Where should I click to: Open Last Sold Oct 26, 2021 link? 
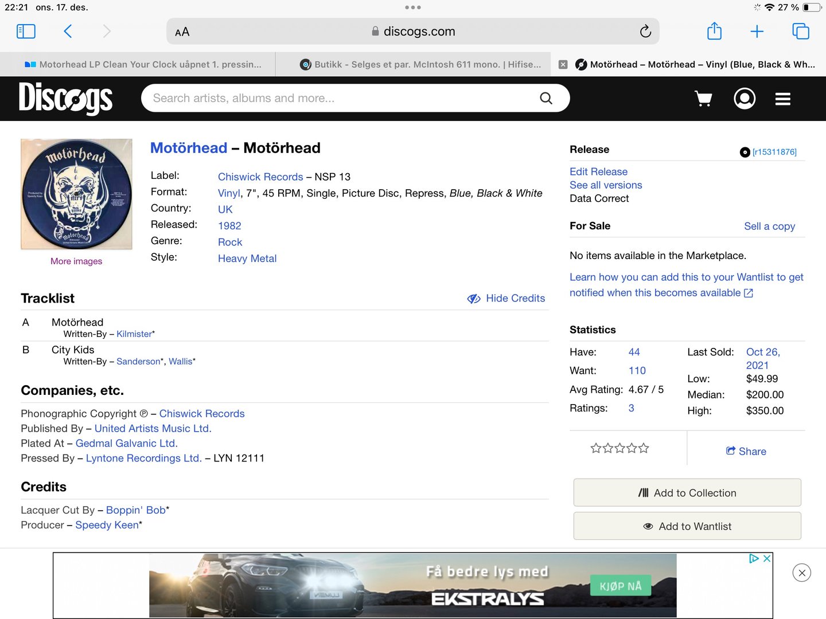(x=763, y=359)
